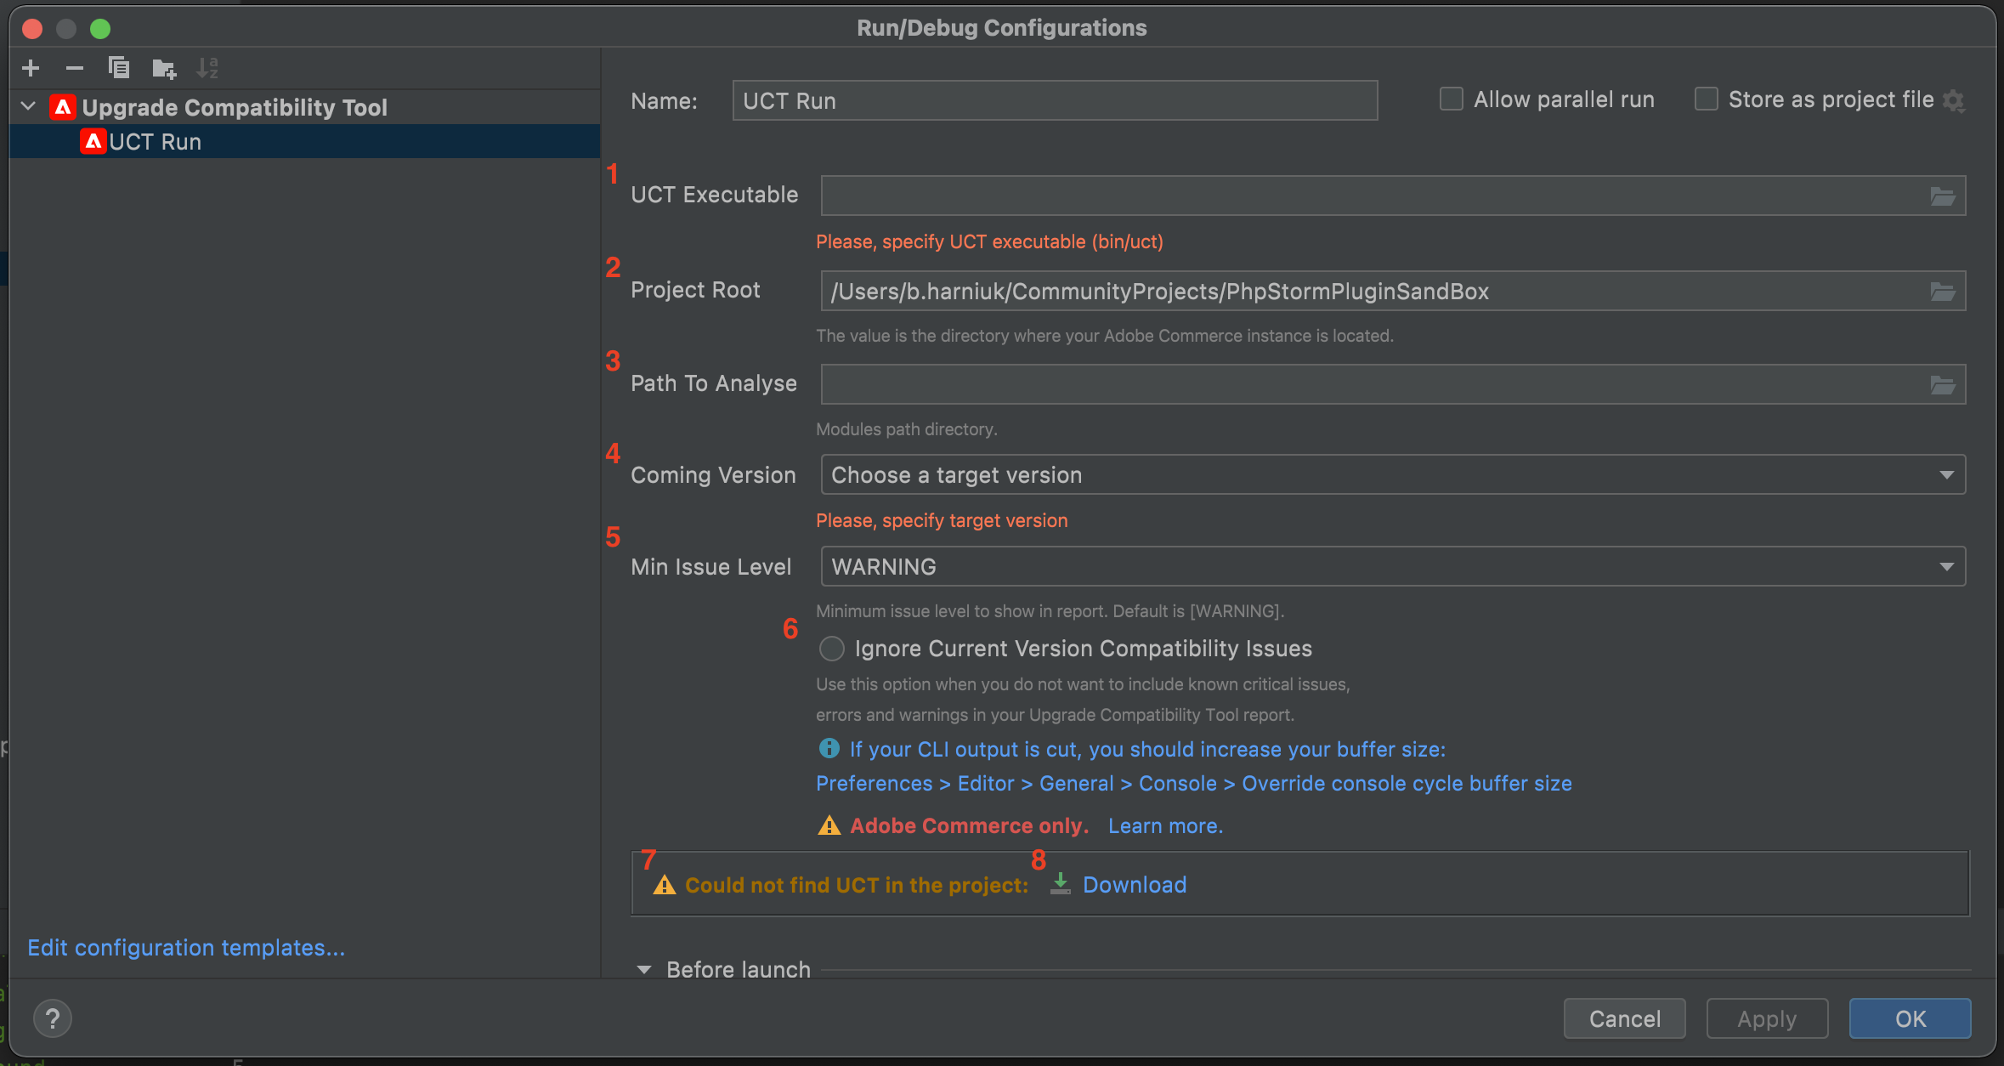The height and width of the screenshot is (1066, 2004).
Task: Click the Apply button
Action: pos(1766,1018)
